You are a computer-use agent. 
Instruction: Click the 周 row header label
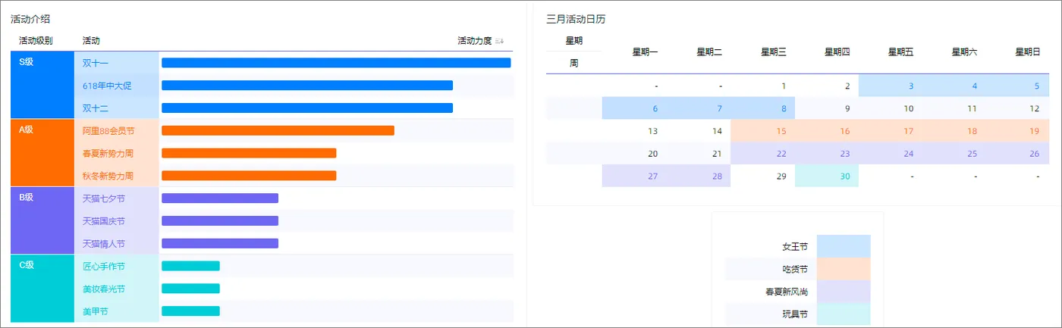(x=573, y=63)
